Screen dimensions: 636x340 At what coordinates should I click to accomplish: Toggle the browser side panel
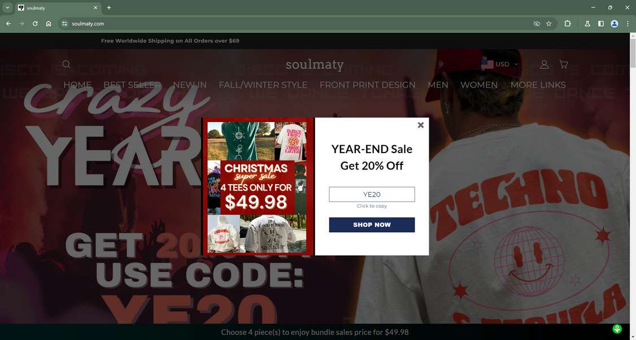[601, 24]
